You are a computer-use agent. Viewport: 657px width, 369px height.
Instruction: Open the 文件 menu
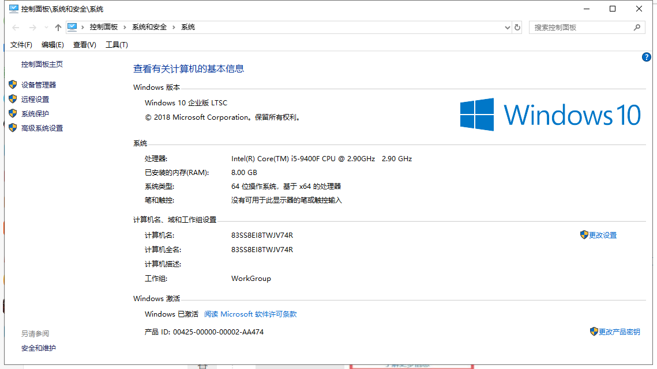[x=21, y=44]
